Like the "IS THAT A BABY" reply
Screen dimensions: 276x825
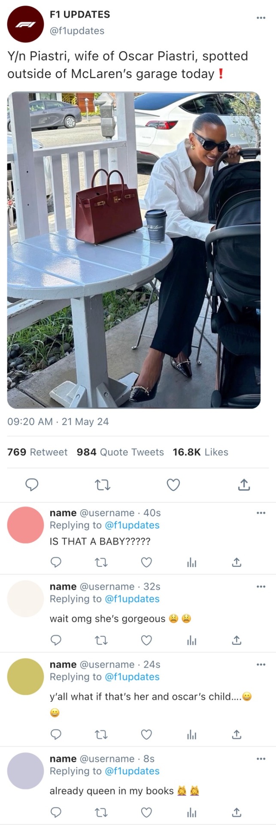(146, 562)
